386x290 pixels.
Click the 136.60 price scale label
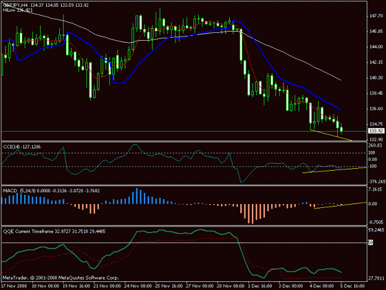coord(376,108)
